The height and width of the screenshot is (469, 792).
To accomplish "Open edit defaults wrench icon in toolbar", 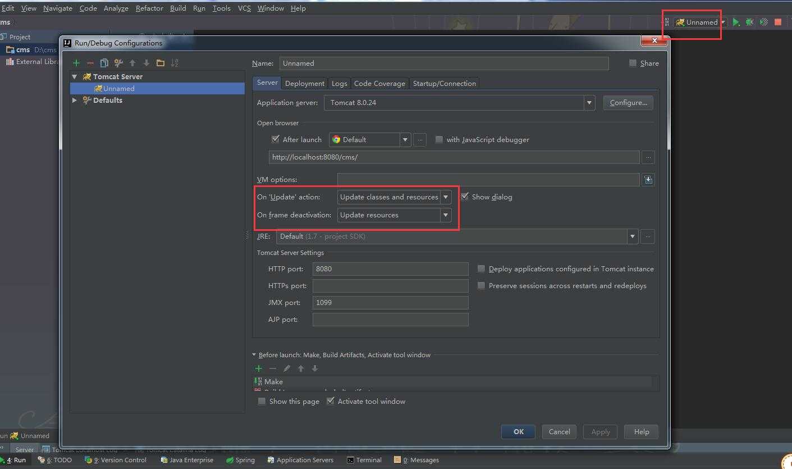I will pyautogui.click(x=118, y=63).
